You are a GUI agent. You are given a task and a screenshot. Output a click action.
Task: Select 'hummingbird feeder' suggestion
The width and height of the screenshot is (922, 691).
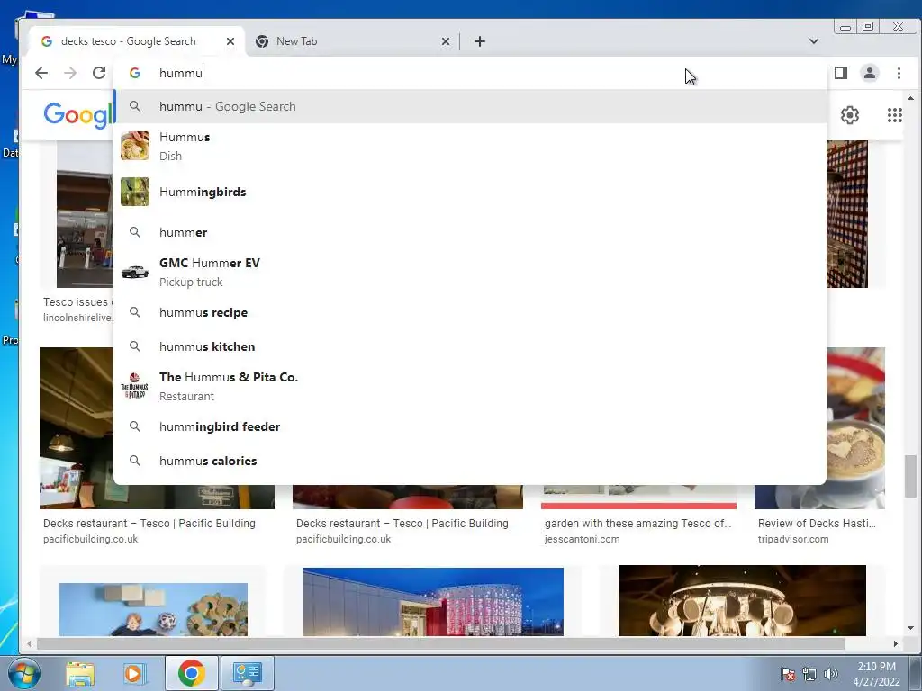(x=470, y=426)
